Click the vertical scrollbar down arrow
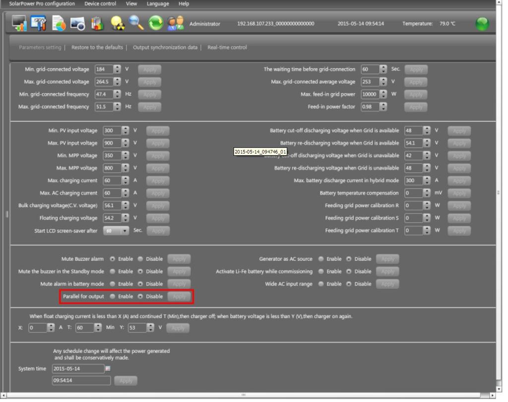The width and height of the screenshot is (508, 402). point(499,389)
